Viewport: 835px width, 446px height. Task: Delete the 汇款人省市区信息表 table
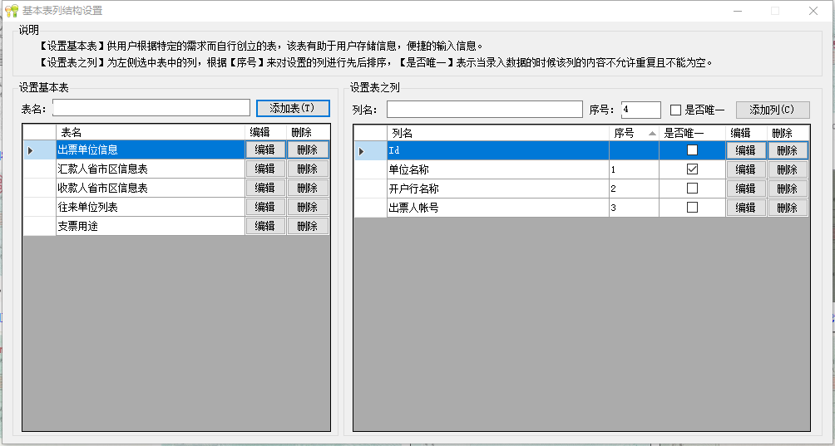coord(307,169)
